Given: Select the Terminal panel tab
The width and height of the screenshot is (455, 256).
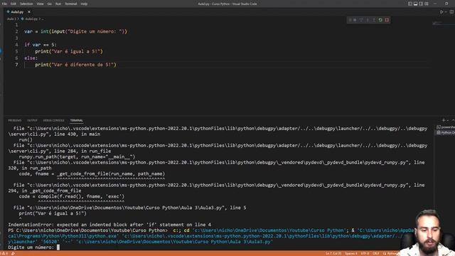Looking at the screenshot, I should tap(77, 120).
